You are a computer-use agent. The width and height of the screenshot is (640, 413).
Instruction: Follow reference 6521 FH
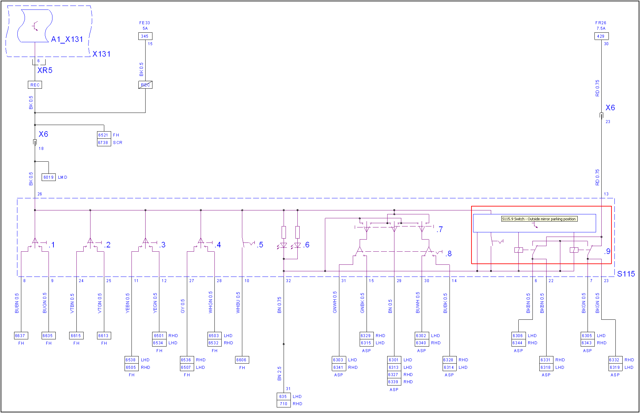click(x=104, y=135)
